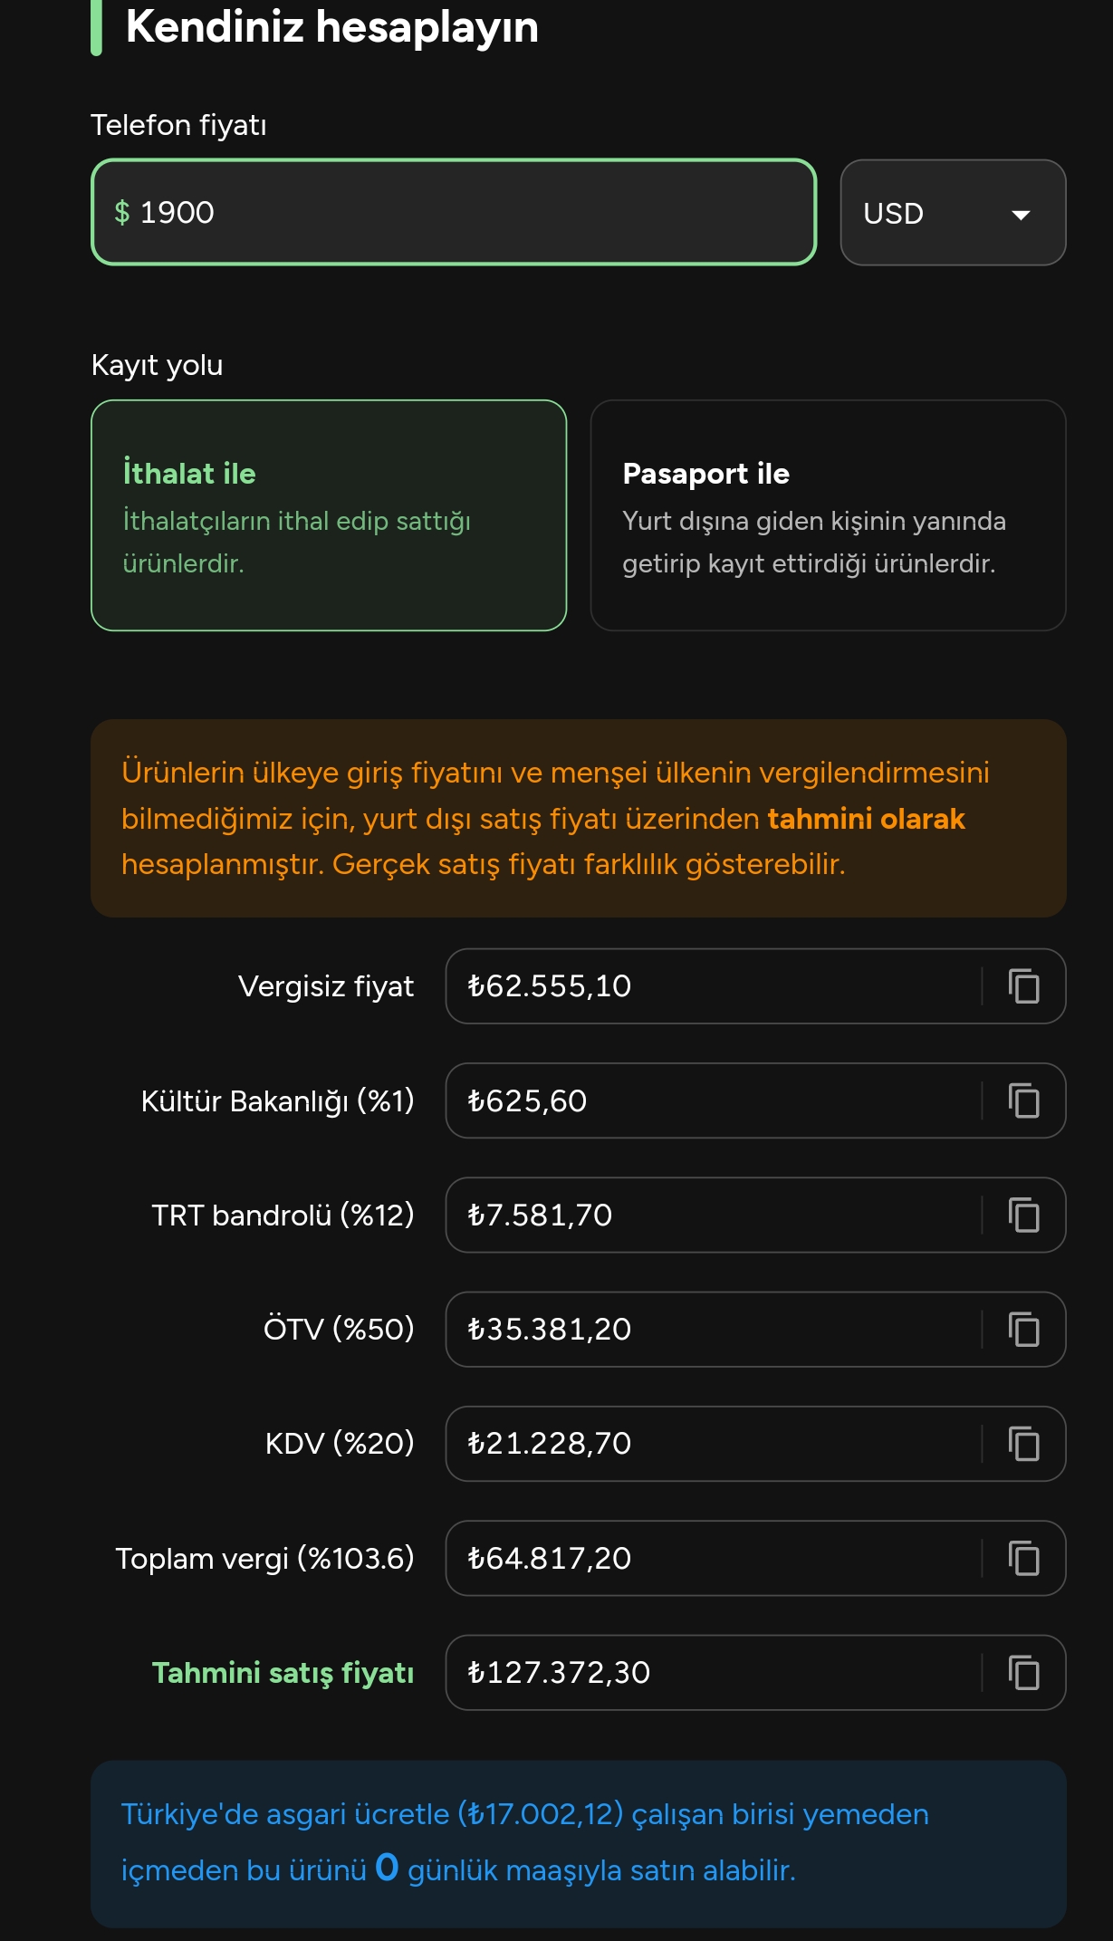This screenshot has height=1941, width=1113.
Task: Copy the ÖTV tax amount
Action: 1023,1330
